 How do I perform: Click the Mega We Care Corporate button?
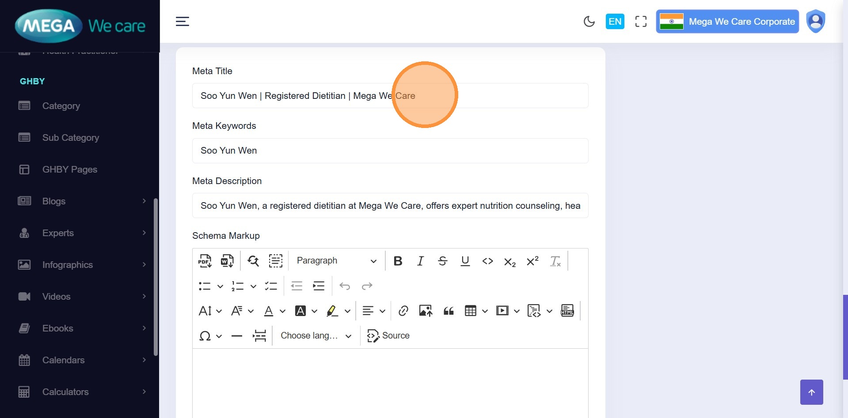point(727,22)
